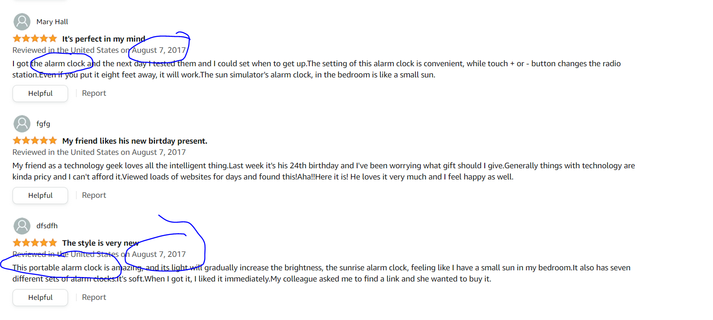Click Mary Hall's profile avatar icon
This screenshot has height=320, width=713.
click(x=22, y=21)
